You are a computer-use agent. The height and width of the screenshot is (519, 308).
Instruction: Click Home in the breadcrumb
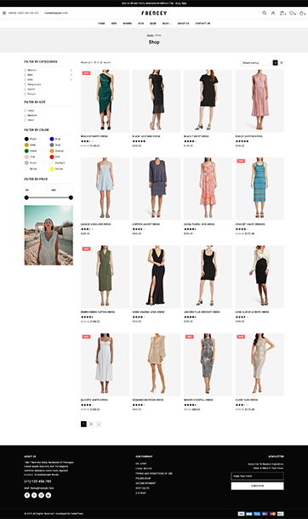pyautogui.click(x=150, y=35)
